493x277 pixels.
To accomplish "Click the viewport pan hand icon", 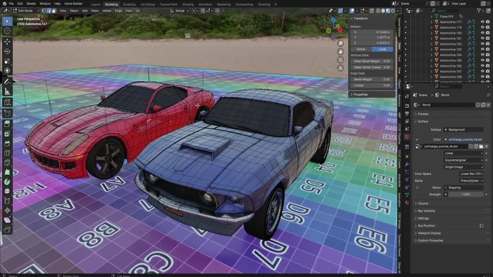I will 340,52.
